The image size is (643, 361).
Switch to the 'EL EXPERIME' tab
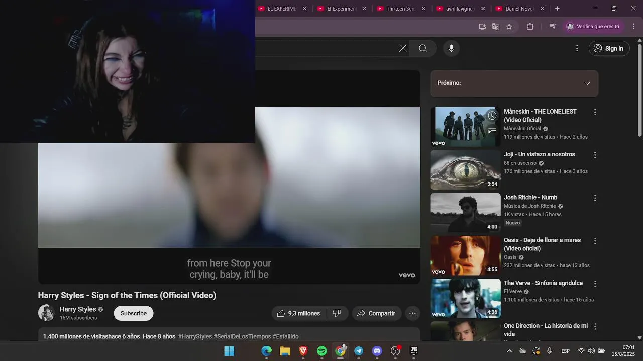click(x=282, y=9)
